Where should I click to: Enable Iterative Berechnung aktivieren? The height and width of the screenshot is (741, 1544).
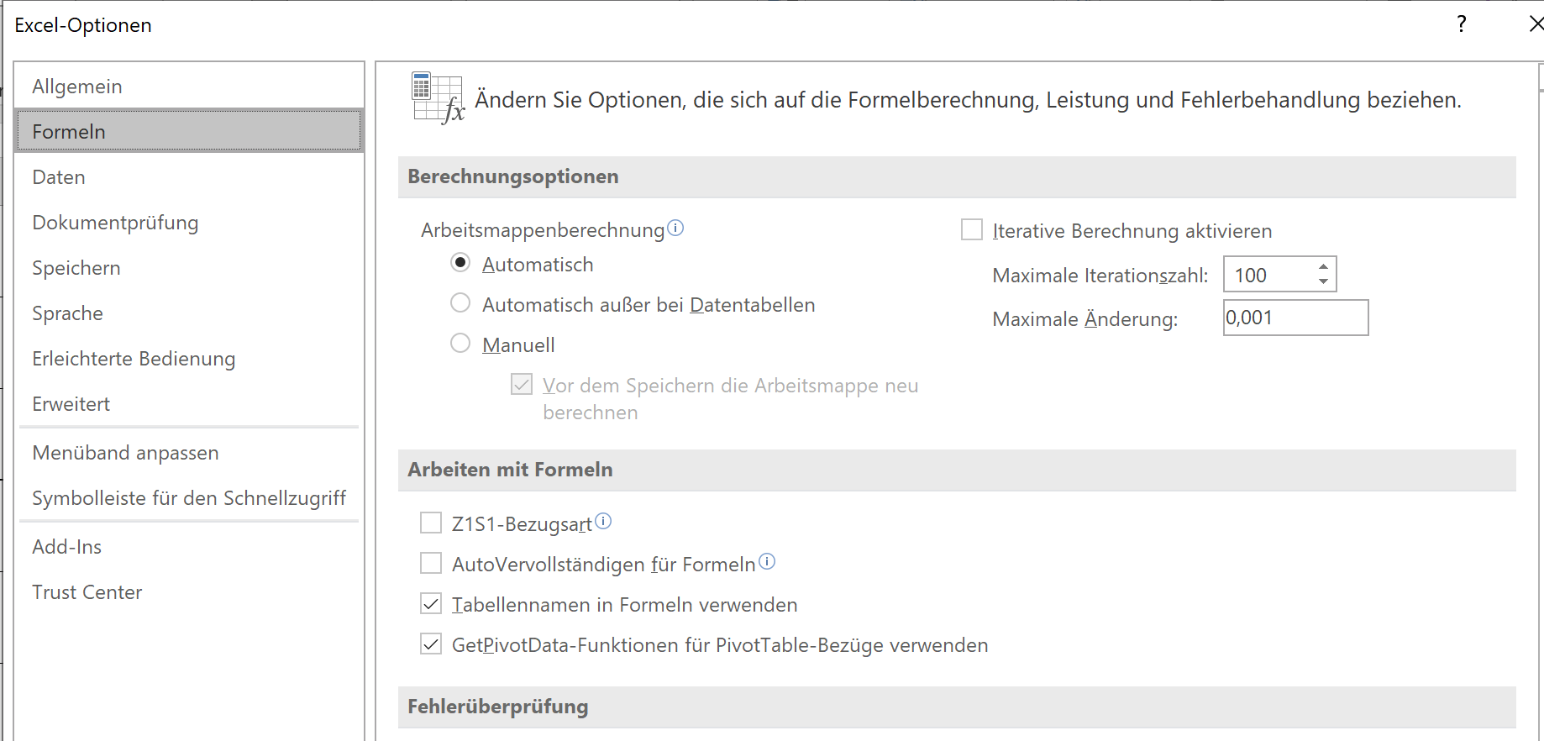972,229
